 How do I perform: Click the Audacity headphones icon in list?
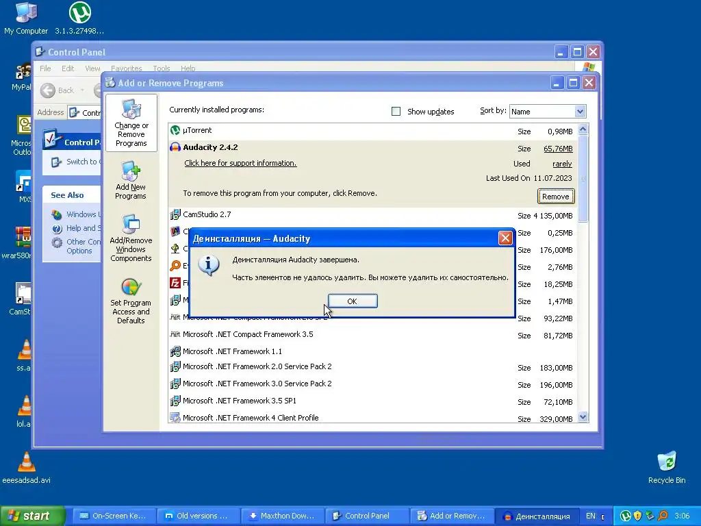(175, 147)
